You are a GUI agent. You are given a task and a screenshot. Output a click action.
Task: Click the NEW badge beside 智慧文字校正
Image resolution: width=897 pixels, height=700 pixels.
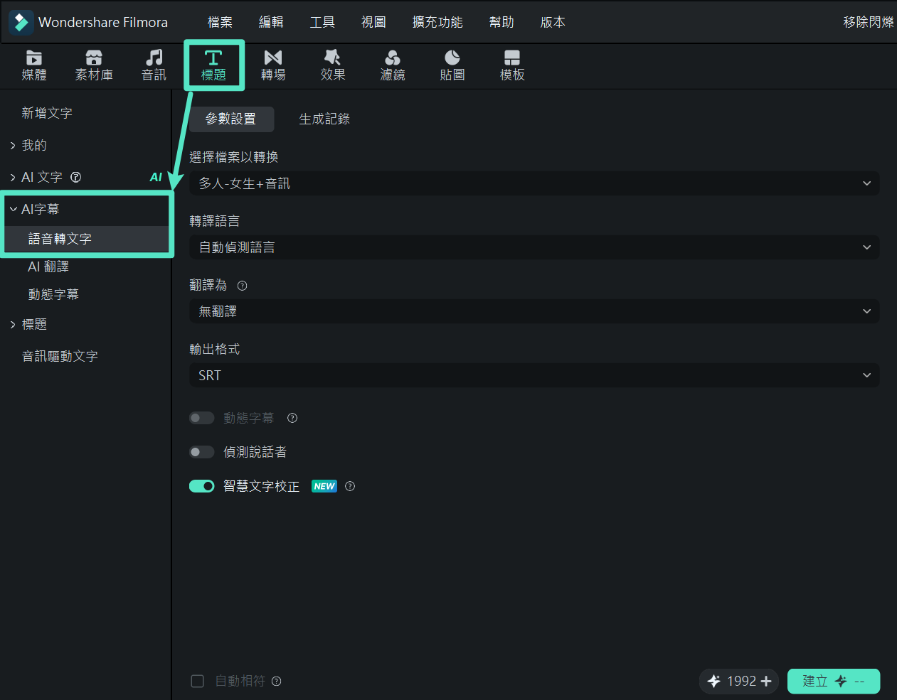point(324,486)
